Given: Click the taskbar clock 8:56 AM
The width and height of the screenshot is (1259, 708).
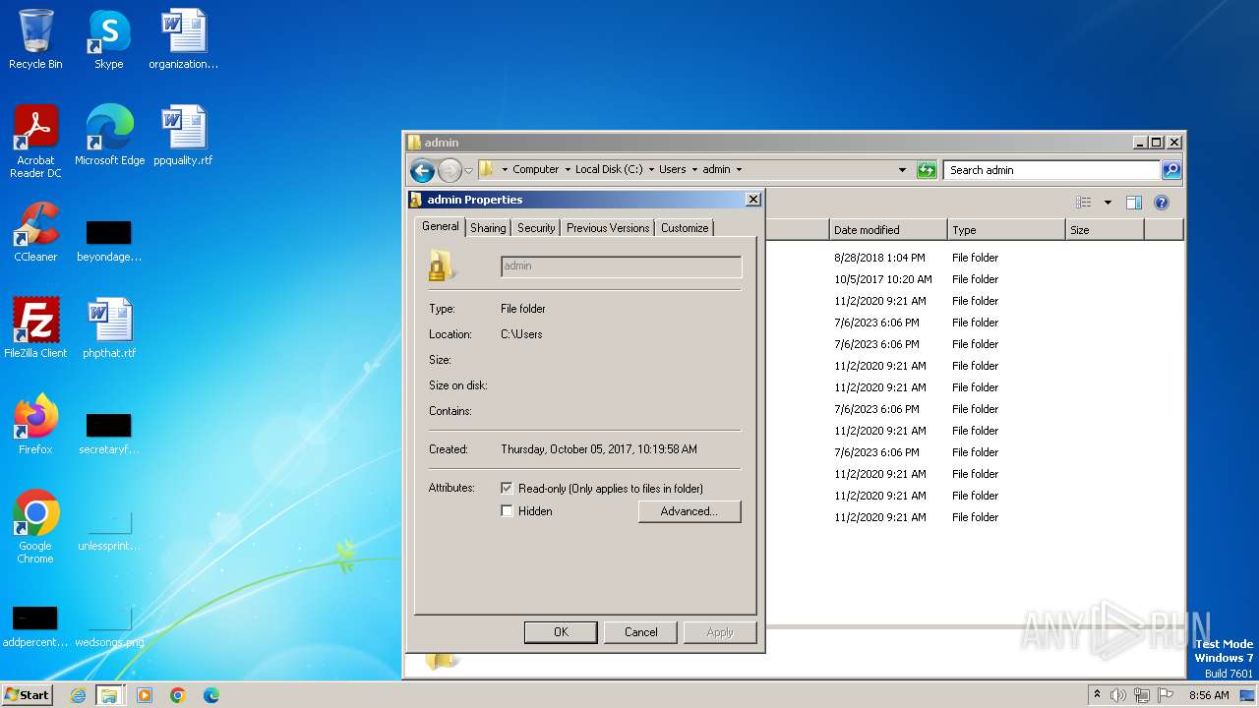Looking at the screenshot, I should pos(1209,695).
